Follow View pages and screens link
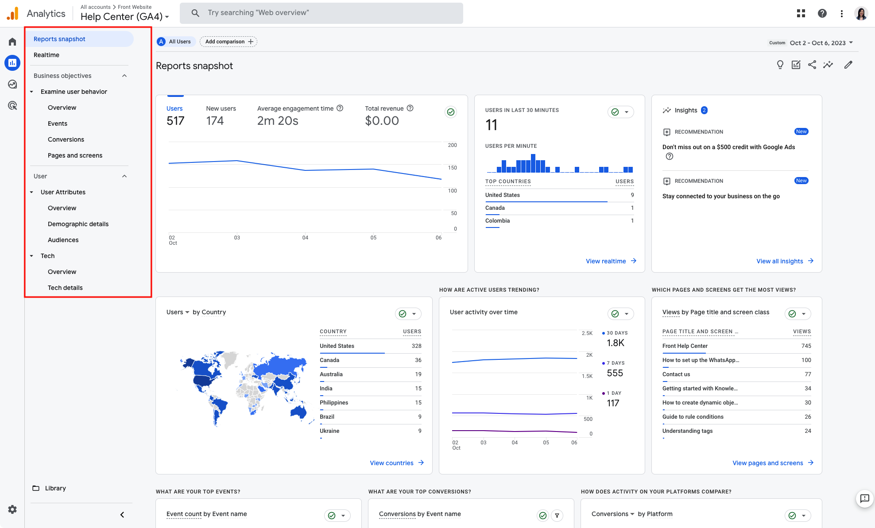 [x=773, y=463]
